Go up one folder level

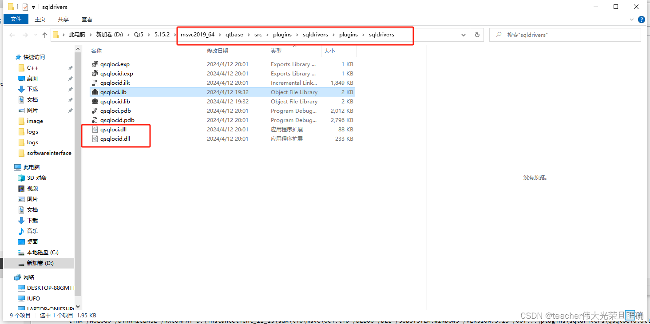[x=44, y=35]
